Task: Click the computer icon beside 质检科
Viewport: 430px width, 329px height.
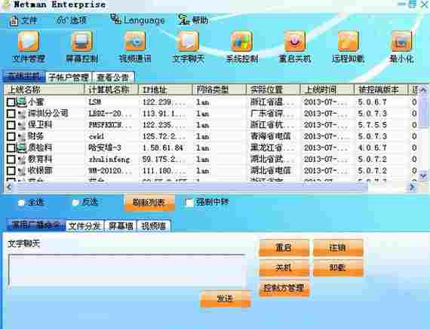Action: pyautogui.click(x=21, y=148)
